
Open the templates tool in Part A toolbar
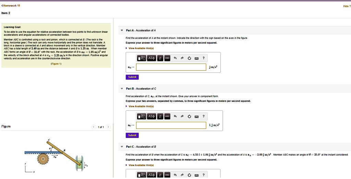(141, 58)
